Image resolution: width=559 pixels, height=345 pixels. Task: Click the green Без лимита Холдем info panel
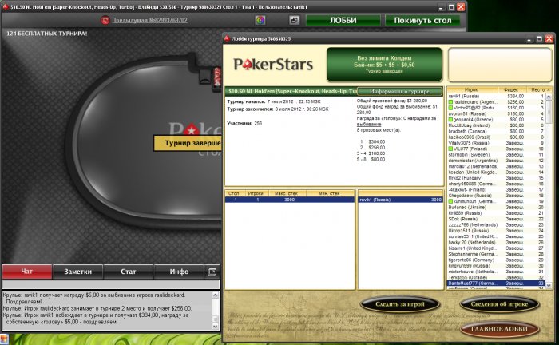coord(384,65)
